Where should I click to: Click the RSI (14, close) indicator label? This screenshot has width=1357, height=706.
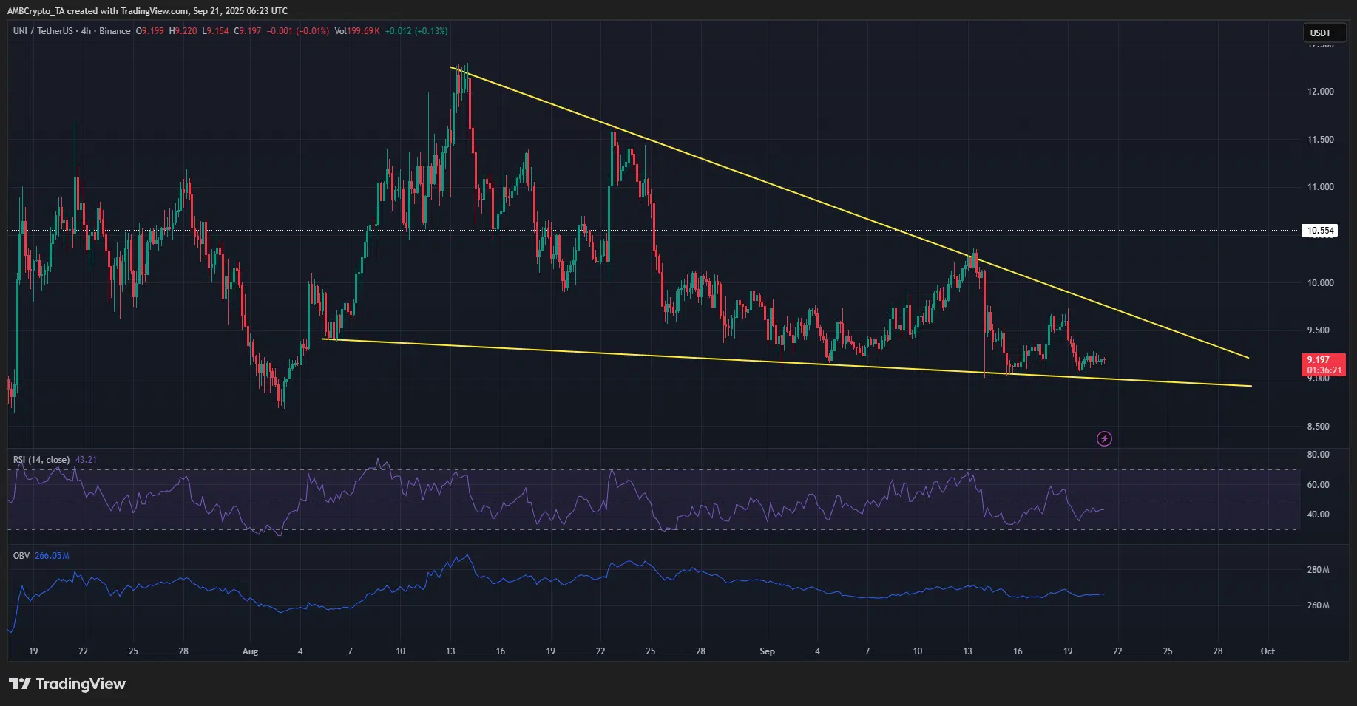point(41,460)
